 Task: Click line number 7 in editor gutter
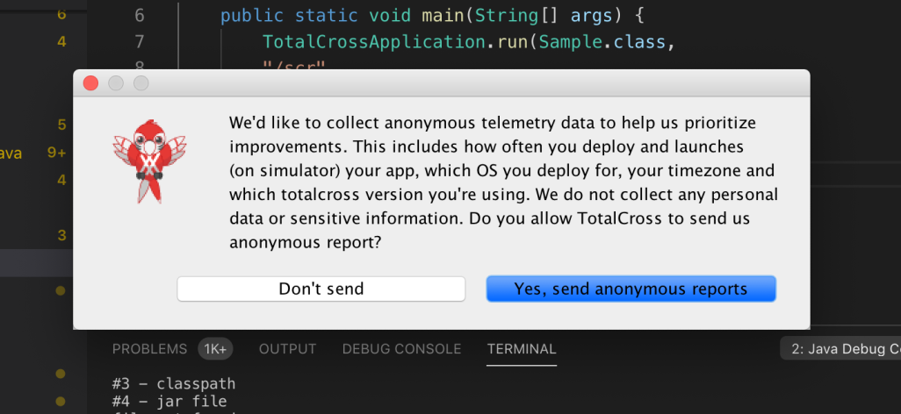(140, 42)
